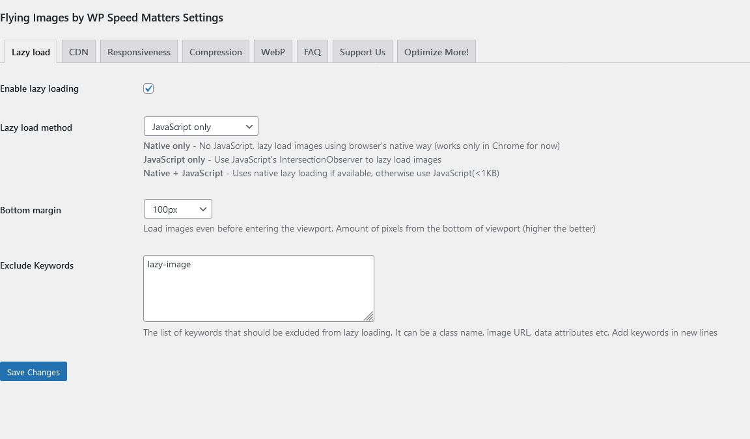Click the Exclude Keywords help text
The height and width of the screenshot is (439, 750).
point(430,332)
